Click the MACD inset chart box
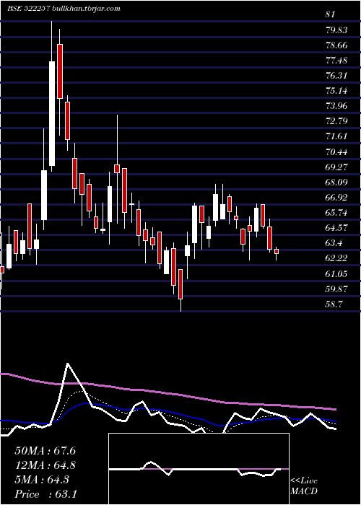Viewport: 361px width, 505px height. click(x=199, y=469)
